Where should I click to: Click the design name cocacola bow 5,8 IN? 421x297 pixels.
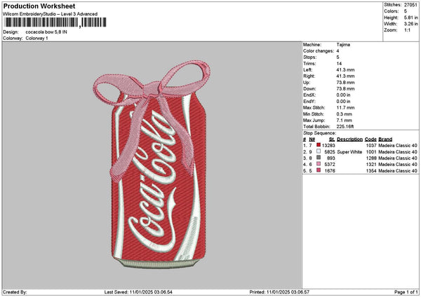point(48,32)
